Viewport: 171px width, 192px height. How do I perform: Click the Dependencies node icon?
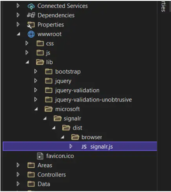[31, 15]
